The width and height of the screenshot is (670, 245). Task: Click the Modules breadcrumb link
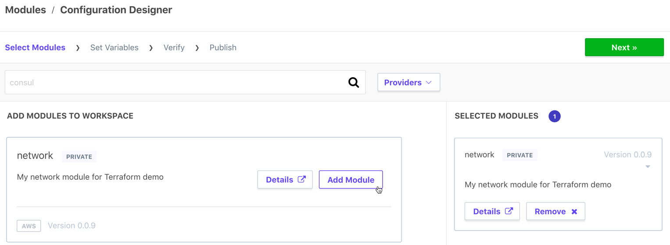click(x=25, y=10)
